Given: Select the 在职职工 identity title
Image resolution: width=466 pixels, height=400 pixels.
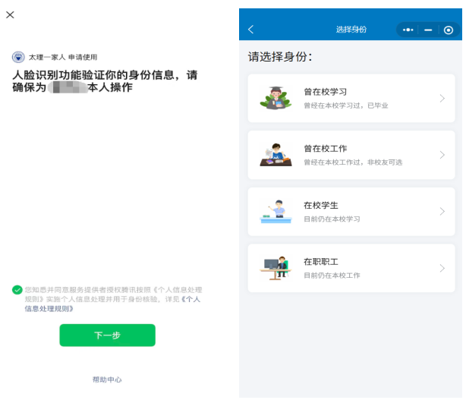Looking at the screenshot, I should 320,262.
